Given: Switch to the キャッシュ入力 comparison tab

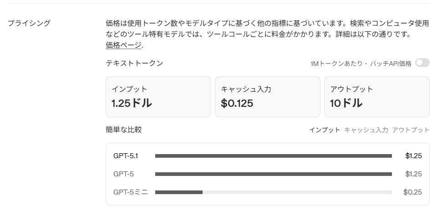Looking at the screenshot, I should pos(366,130).
